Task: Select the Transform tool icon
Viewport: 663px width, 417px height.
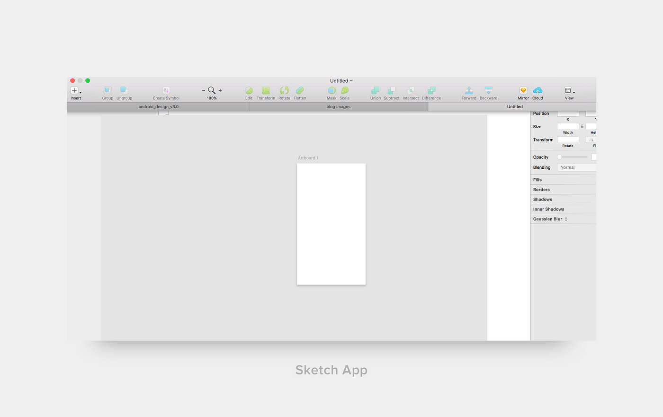Action: tap(266, 90)
